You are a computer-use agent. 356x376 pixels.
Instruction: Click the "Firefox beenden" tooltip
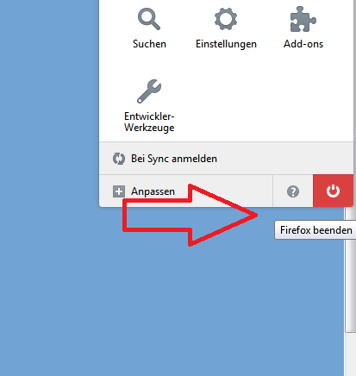(315, 230)
